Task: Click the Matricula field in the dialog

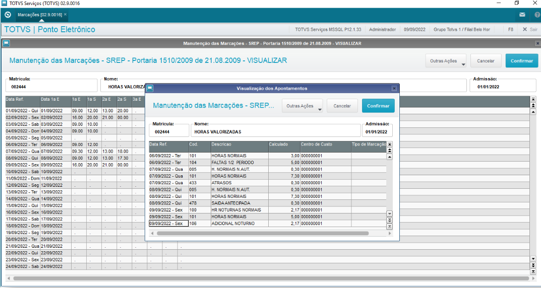Action: click(169, 131)
